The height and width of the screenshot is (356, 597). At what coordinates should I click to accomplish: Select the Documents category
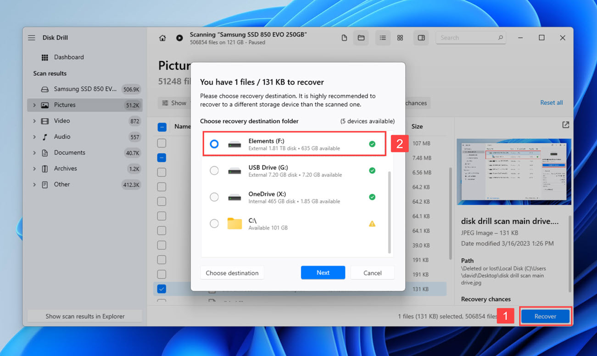click(x=85, y=153)
